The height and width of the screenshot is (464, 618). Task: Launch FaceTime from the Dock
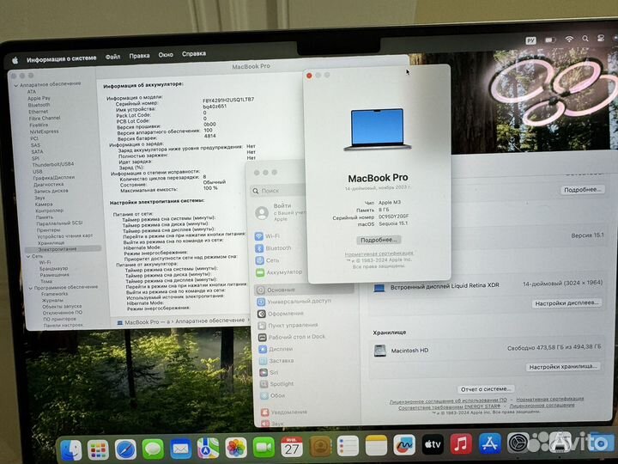click(264, 448)
